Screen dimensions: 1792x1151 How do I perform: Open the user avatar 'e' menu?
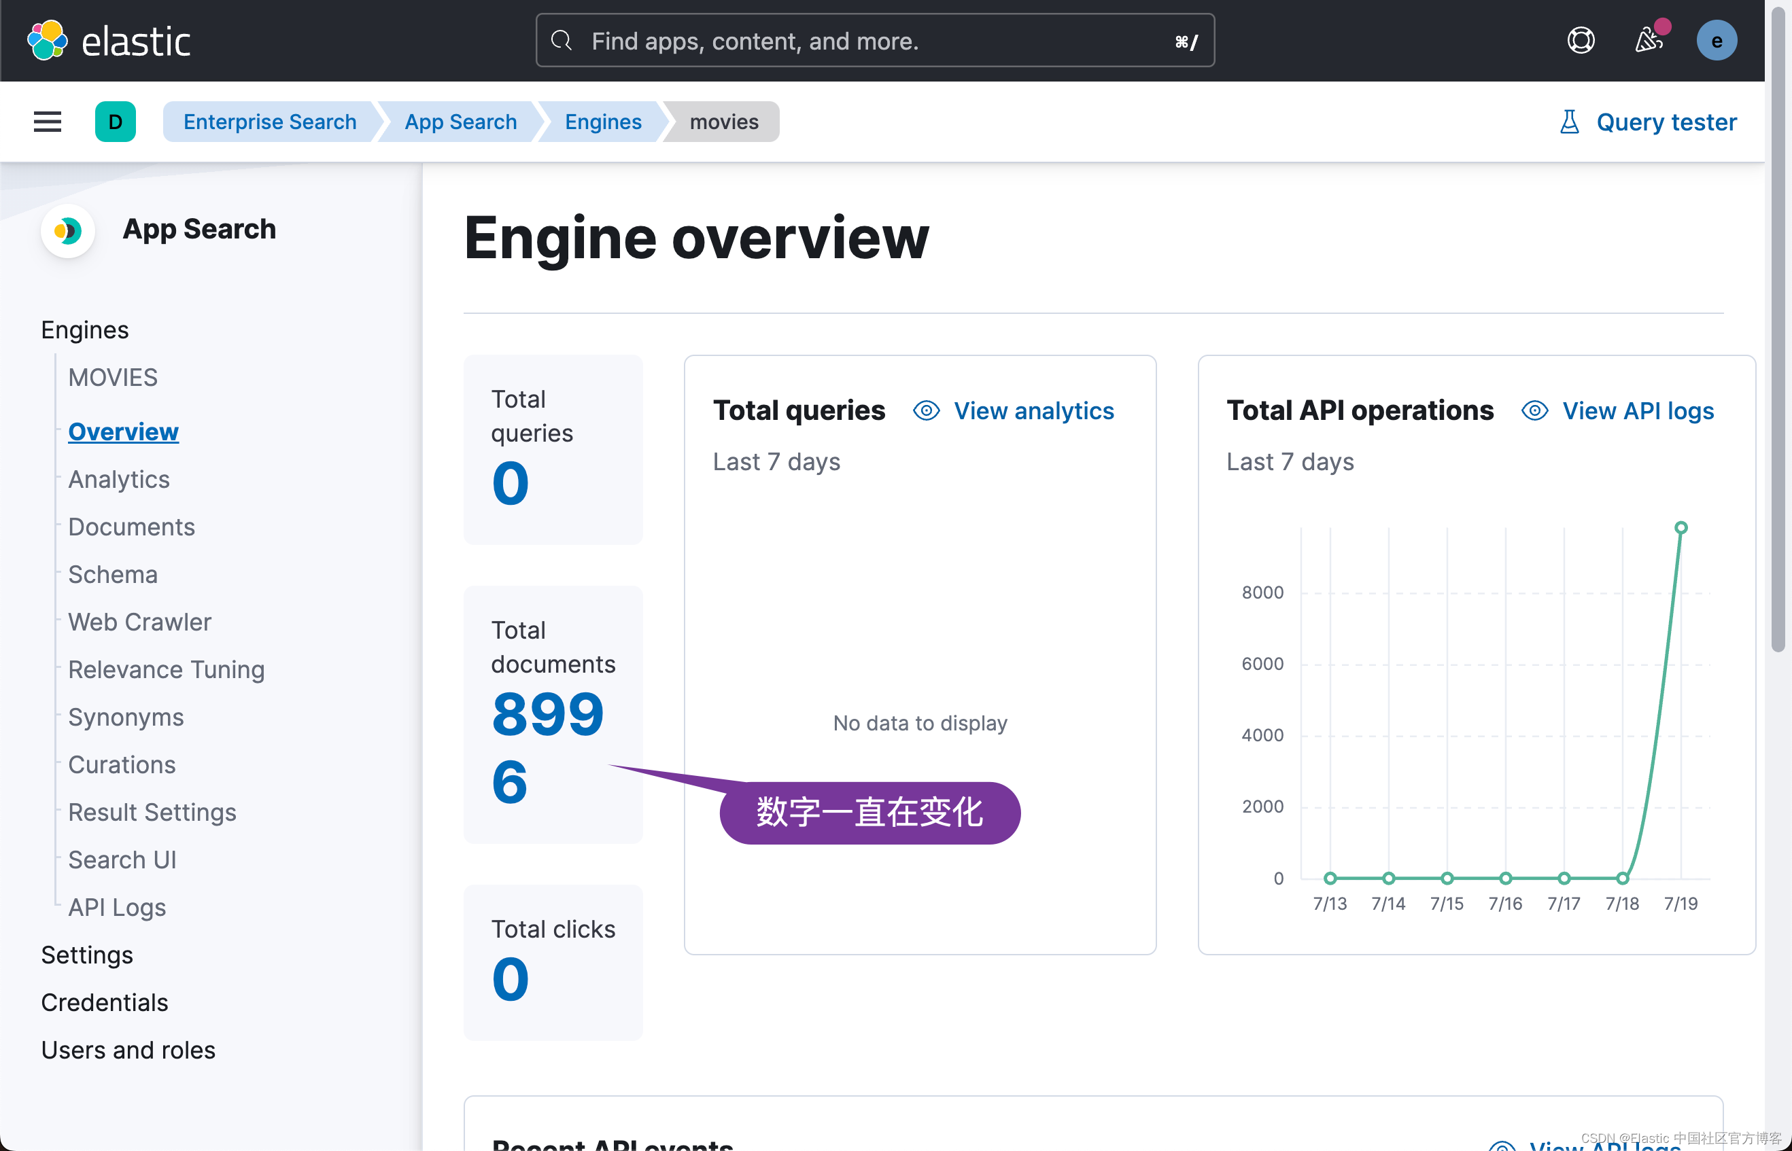tap(1717, 40)
